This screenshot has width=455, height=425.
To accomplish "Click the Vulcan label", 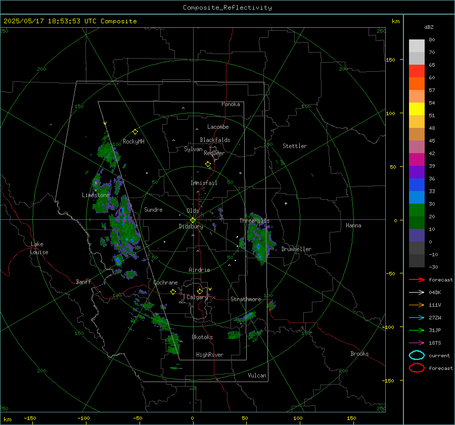I will tap(257, 375).
